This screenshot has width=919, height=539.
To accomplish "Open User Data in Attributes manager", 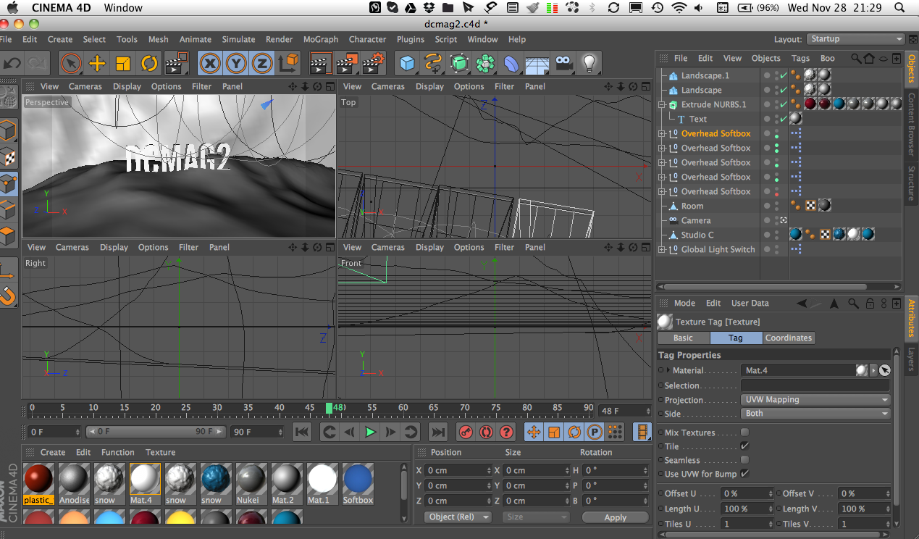I will 750,303.
